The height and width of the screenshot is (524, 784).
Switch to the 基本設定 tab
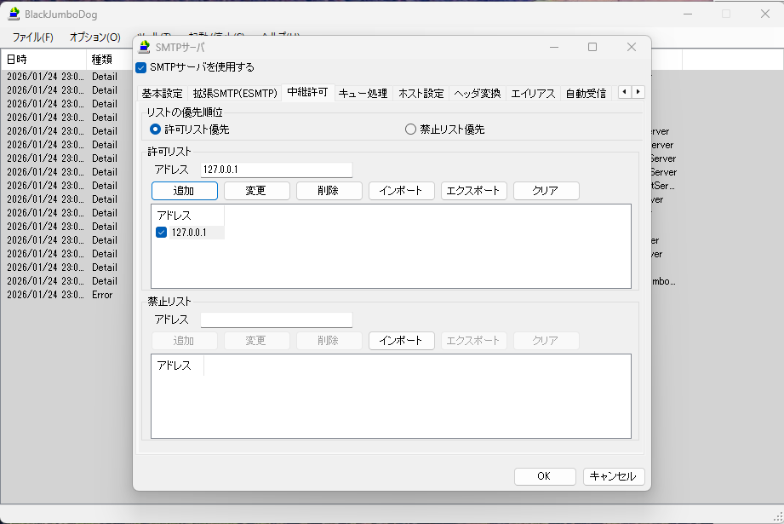162,94
